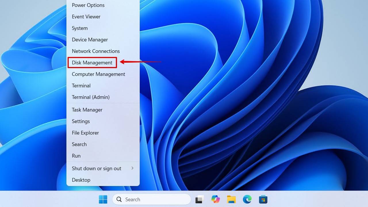Select Power Options at the top
This screenshot has height=207, width=368.
pos(88,5)
